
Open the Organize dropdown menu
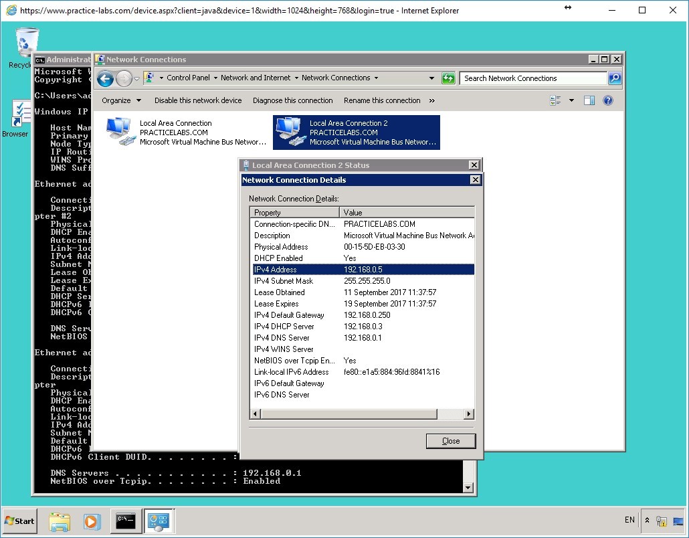click(x=121, y=100)
